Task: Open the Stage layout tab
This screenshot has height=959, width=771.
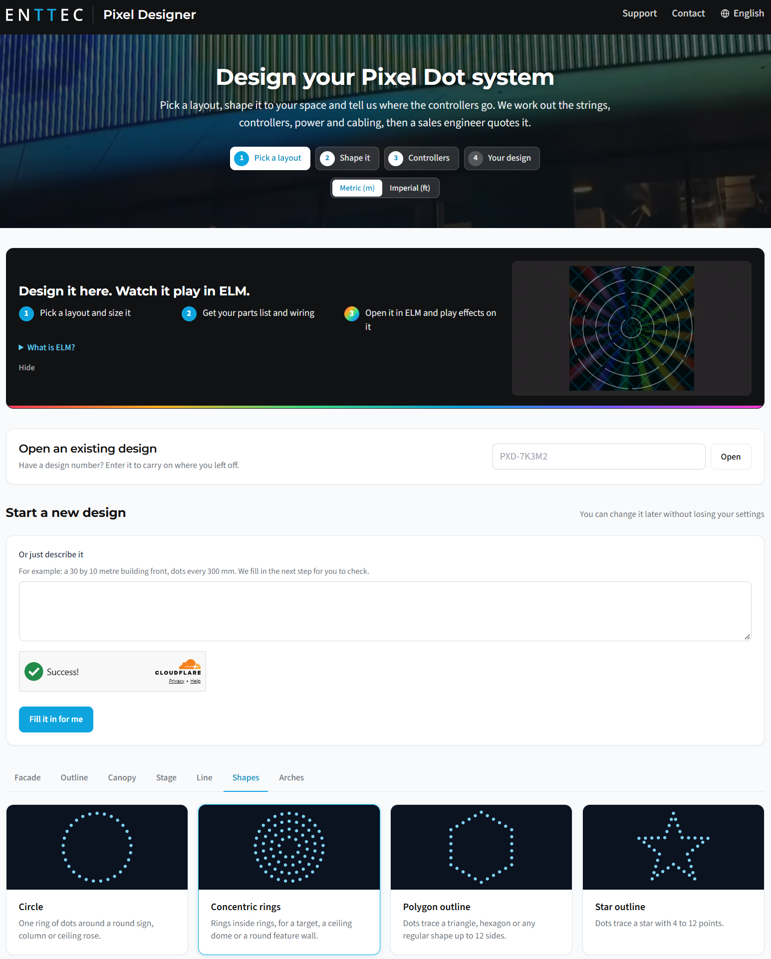Action: click(166, 777)
